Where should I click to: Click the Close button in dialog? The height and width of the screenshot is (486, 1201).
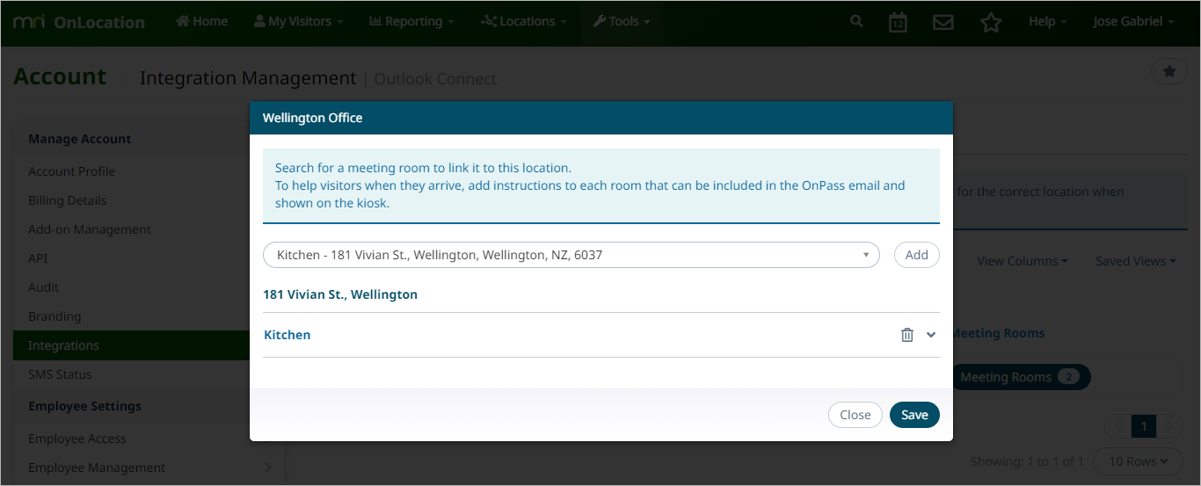(x=855, y=415)
